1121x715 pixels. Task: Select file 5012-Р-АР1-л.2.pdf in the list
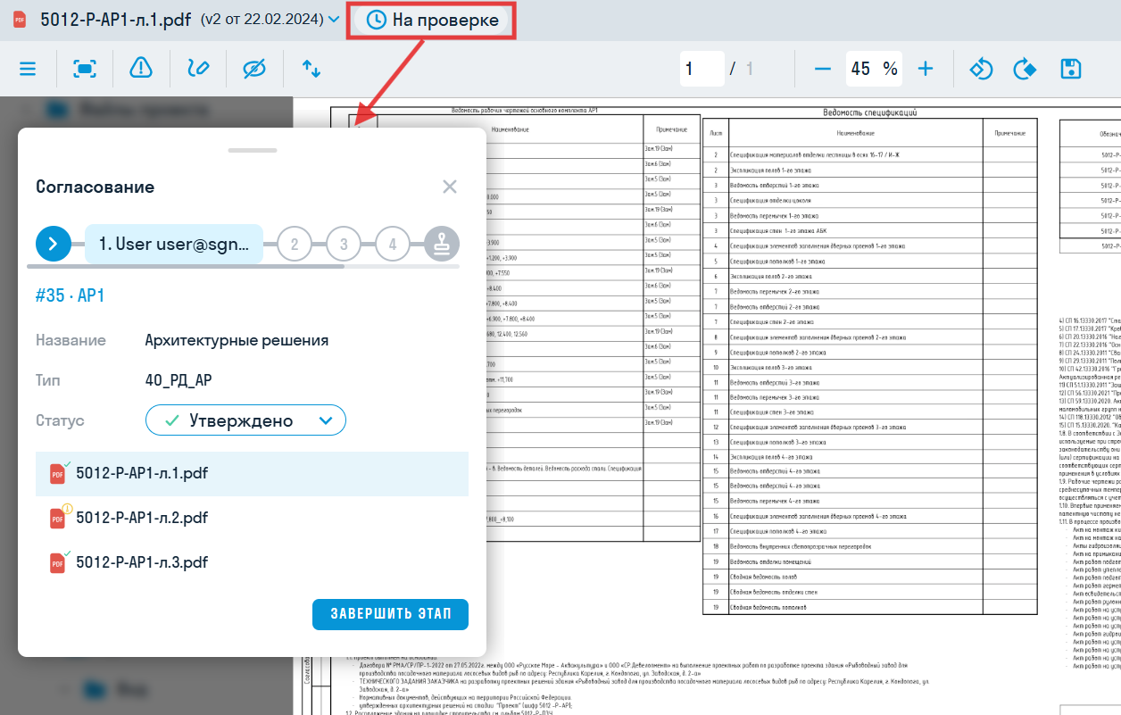143,518
